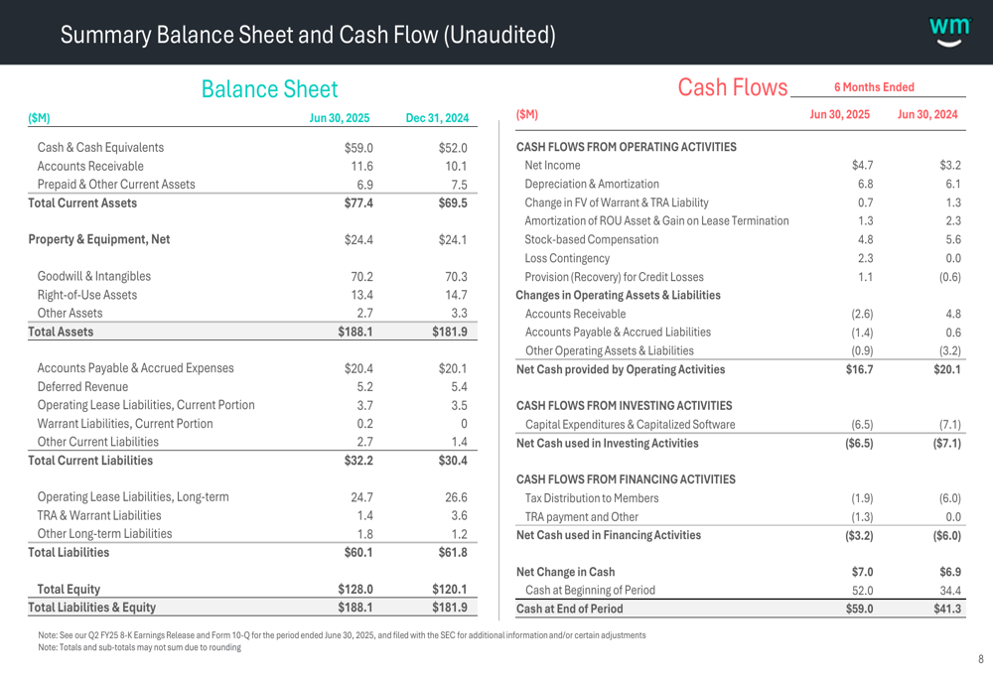Select the 6 Months Ended label
This screenshot has width=993, height=680.
874,87
